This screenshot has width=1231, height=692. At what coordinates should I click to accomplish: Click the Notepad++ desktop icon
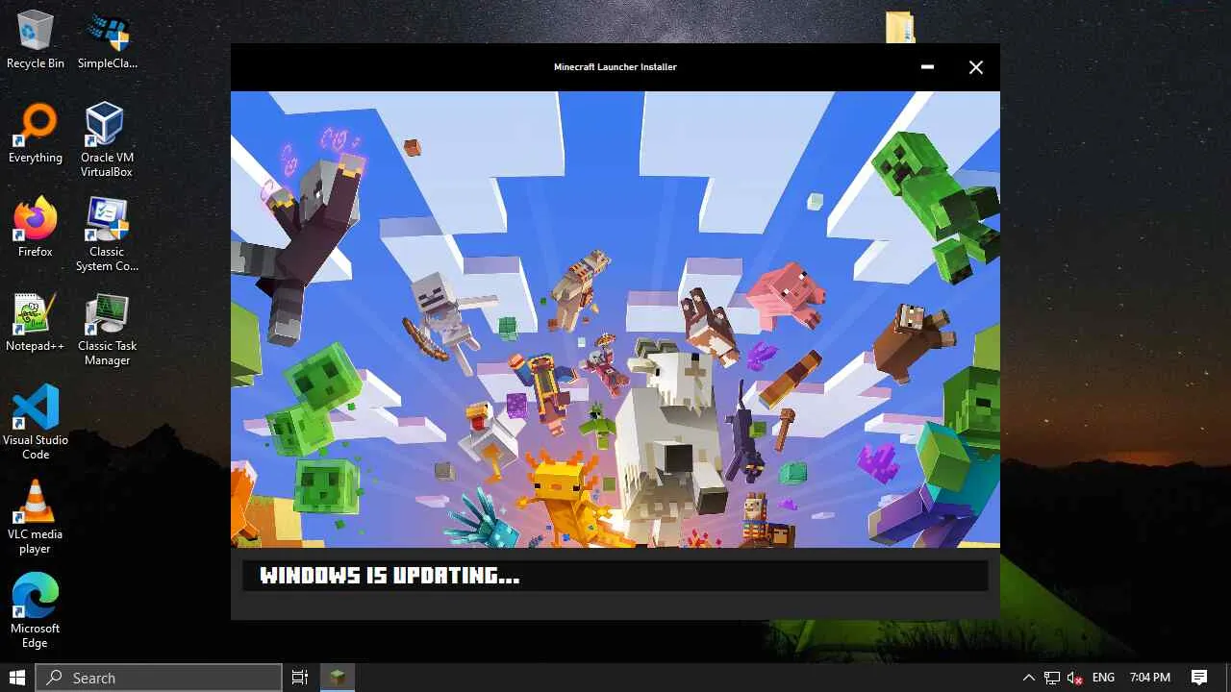36,322
